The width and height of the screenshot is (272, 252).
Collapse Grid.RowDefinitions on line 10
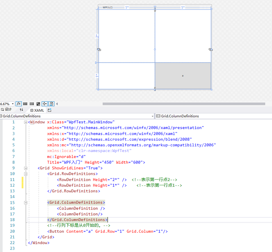(26, 174)
